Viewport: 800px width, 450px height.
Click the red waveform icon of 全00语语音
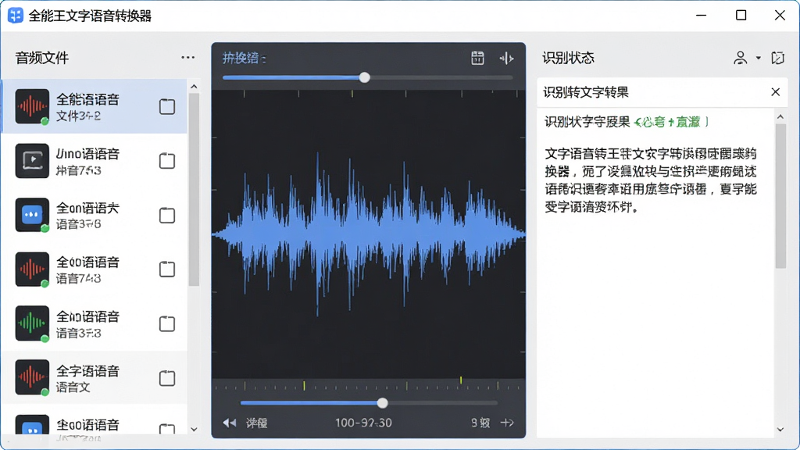click(x=32, y=269)
